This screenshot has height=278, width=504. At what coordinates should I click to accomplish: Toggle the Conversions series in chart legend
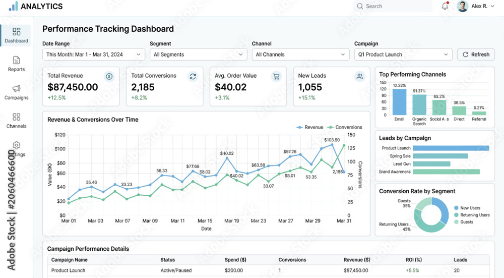345,128
